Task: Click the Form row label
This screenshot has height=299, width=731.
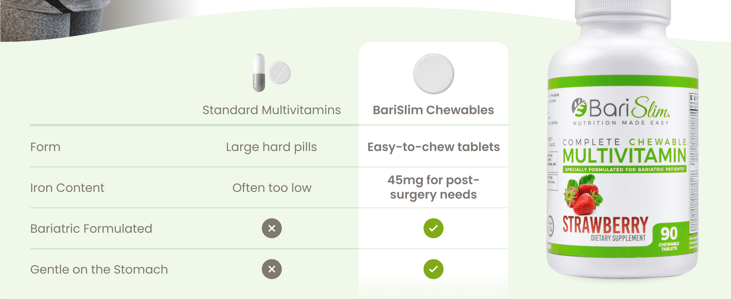Action: [45, 147]
